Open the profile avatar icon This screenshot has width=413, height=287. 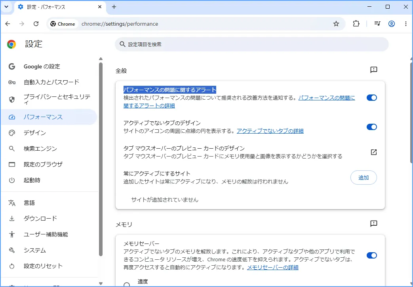click(x=392, y=24)
